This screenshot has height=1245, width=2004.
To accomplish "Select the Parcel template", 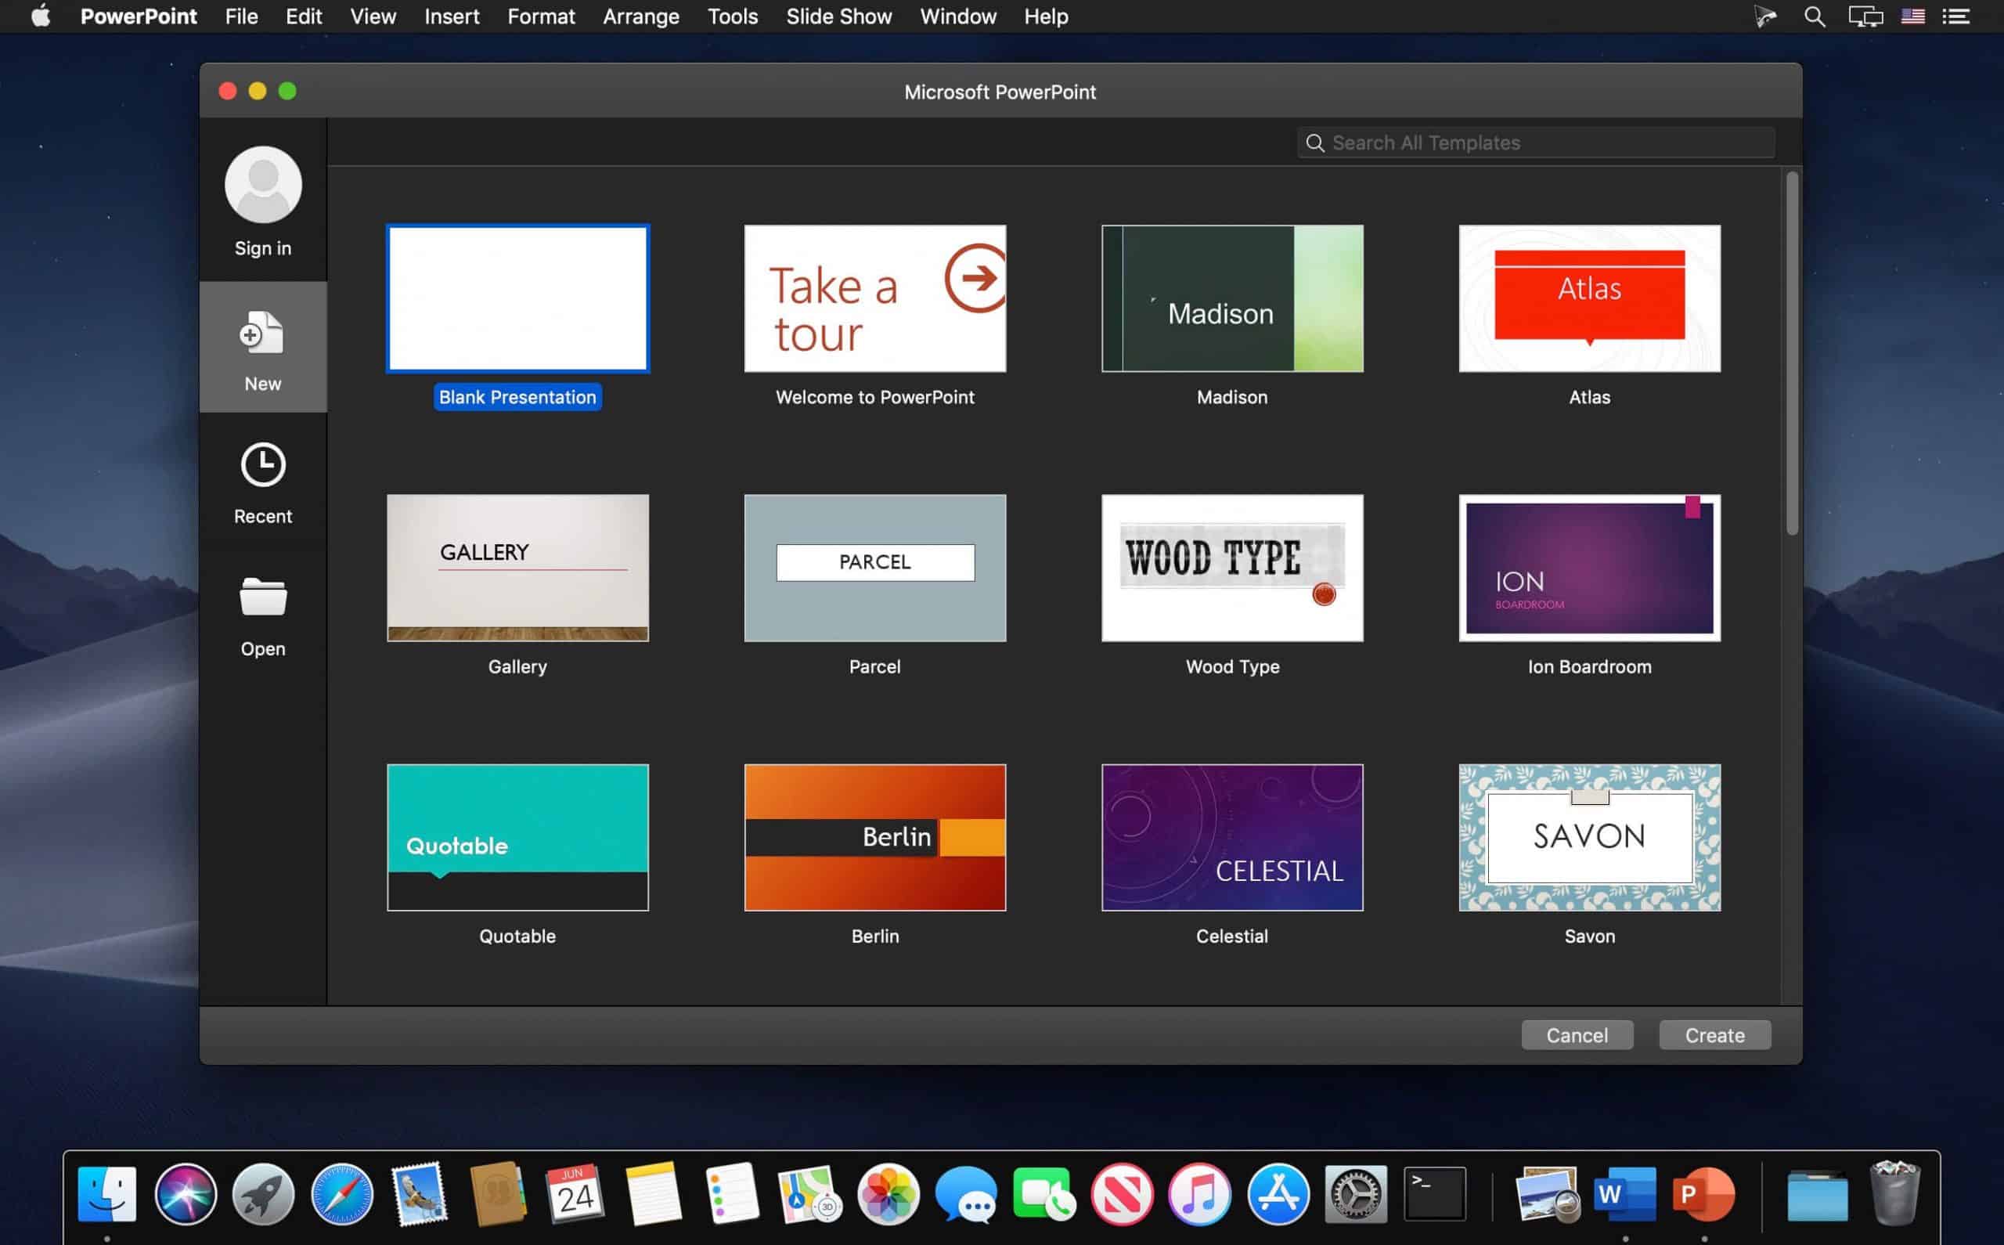I will (x=874, y=567).
